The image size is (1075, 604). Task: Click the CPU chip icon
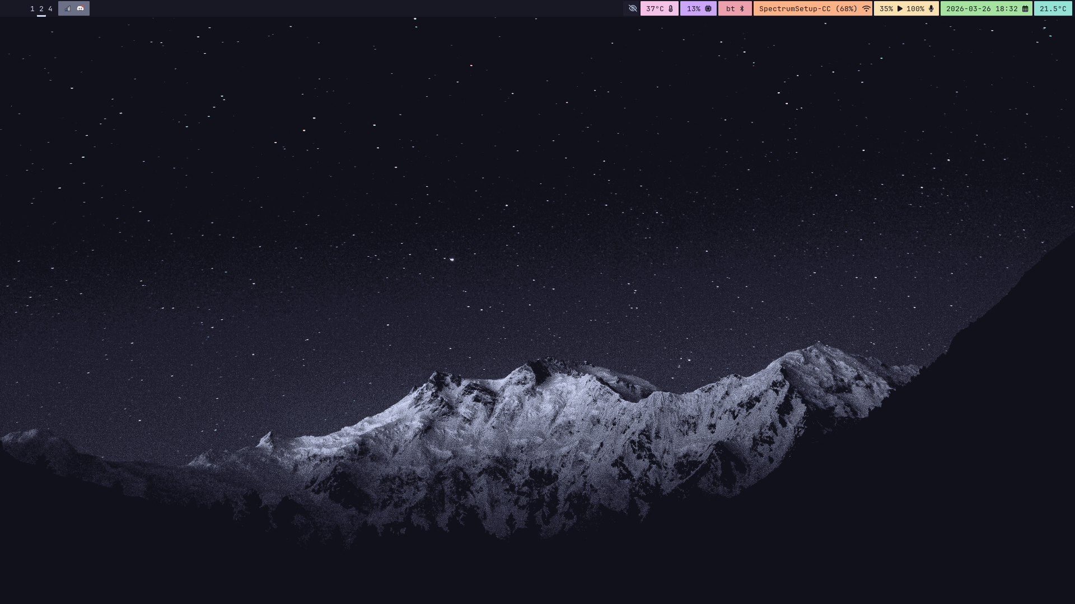708,8
